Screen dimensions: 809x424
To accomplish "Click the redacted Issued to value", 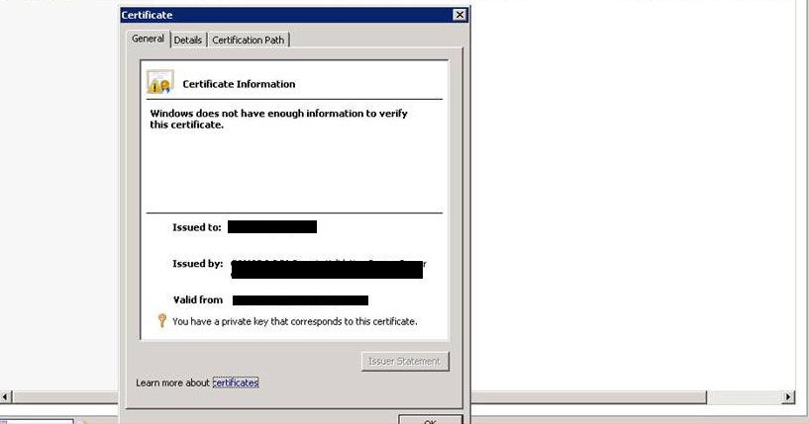I will 272,227.
